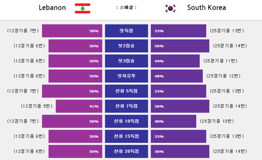
Task: Click the (25경기중 11번) stat text
Action: point(220,61)
